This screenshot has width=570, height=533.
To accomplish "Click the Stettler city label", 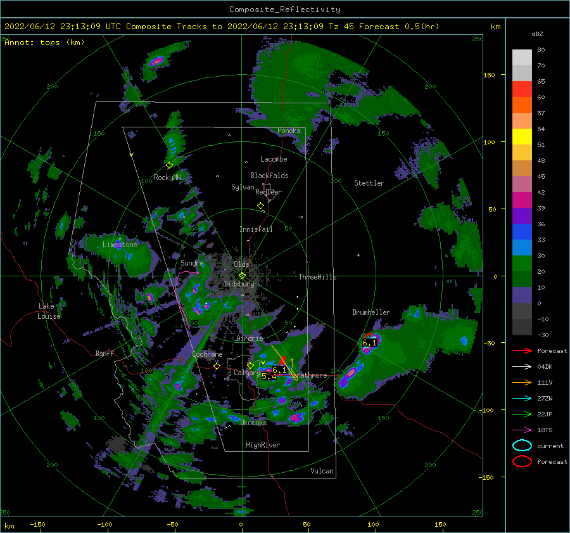I will click(x=369, y=183).
